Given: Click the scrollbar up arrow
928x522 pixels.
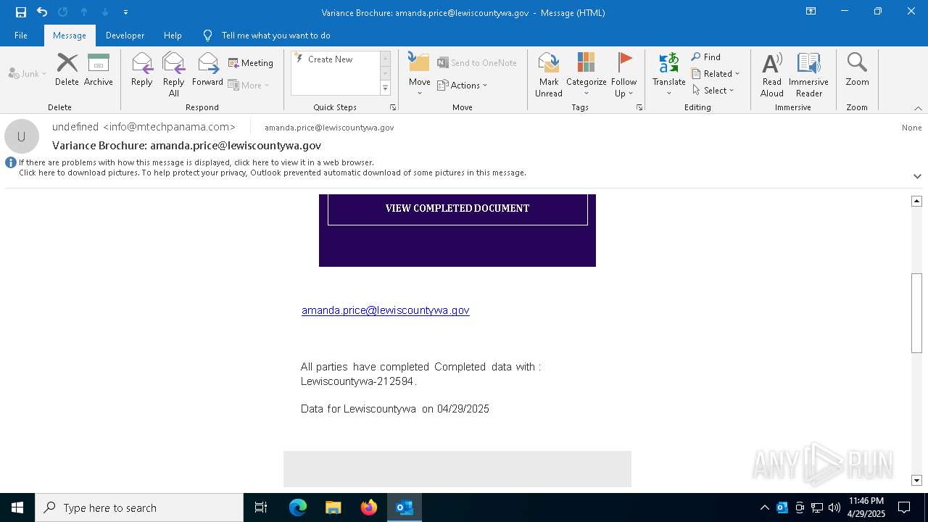Looking at the screenshot, I should pos(916,201).
